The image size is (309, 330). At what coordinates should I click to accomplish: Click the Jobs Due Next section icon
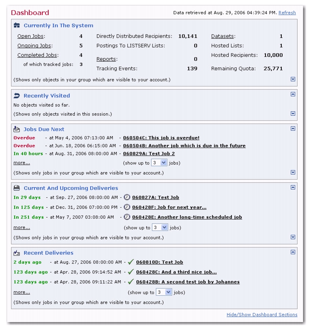pos(17,129)
